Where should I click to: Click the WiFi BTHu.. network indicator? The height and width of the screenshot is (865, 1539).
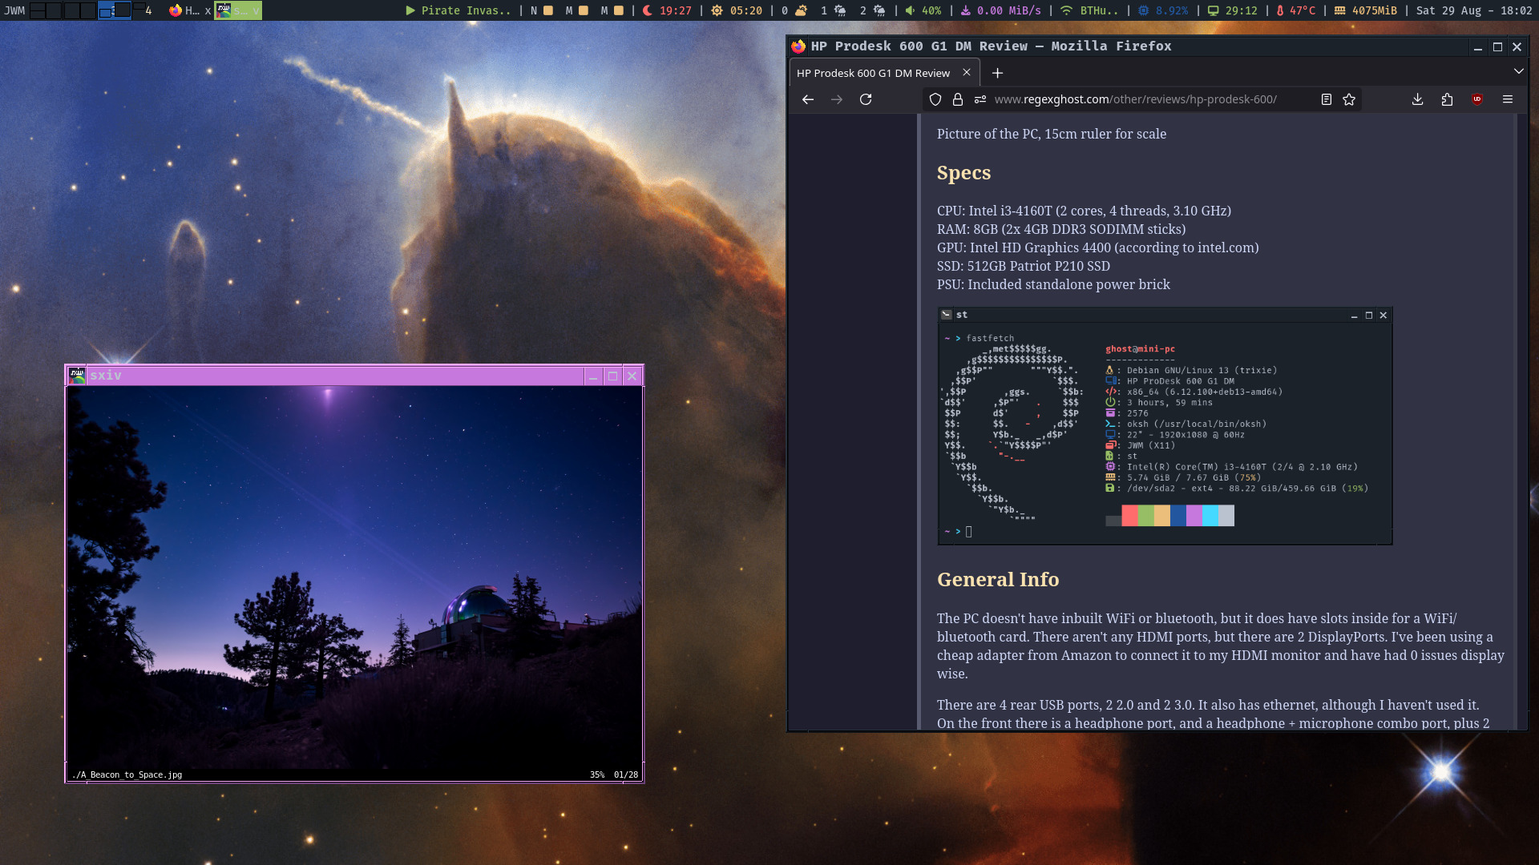(1088, 10)
